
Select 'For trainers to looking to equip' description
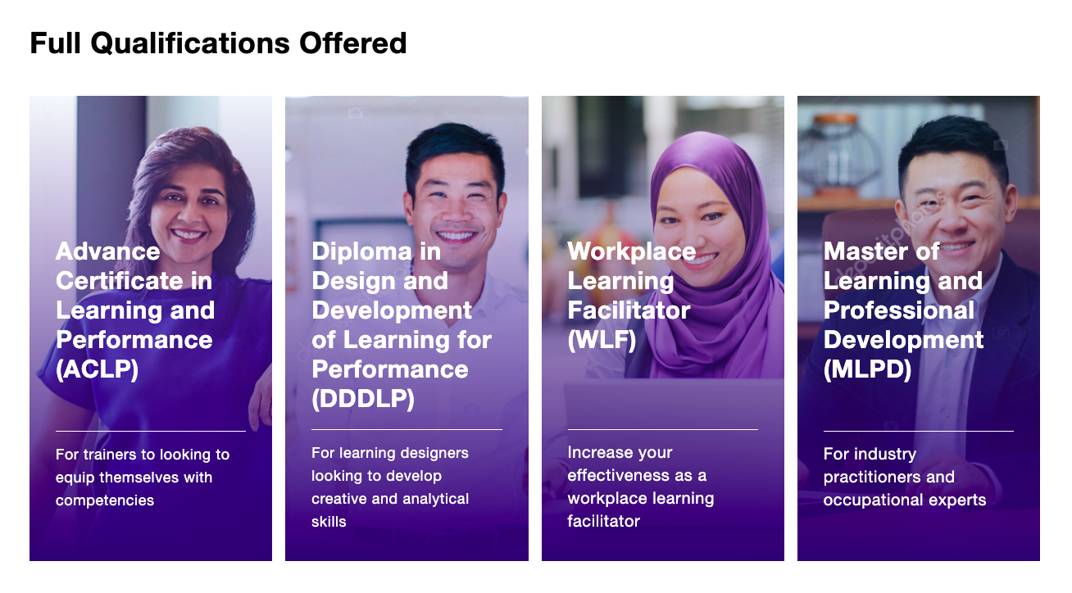click(x=143, y=478)
